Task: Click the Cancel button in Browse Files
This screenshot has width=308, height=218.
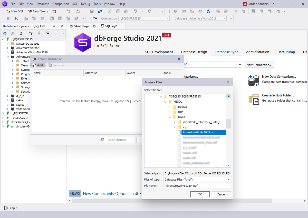Action: pos(221,194)
